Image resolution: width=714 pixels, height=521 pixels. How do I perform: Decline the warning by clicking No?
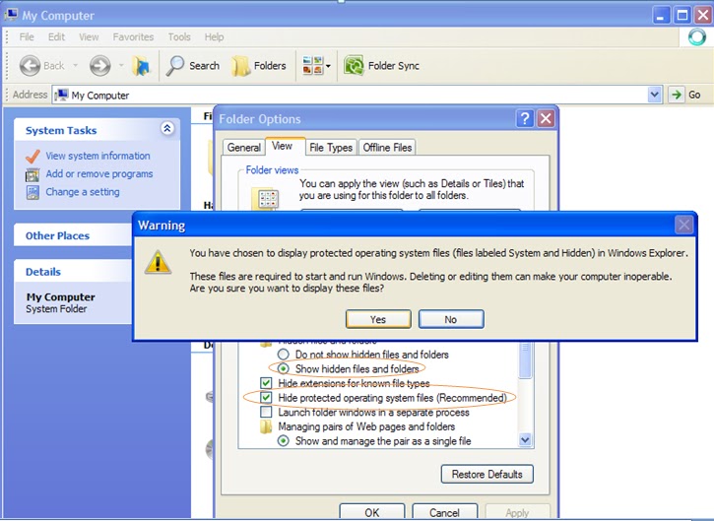tap(451, 319)
